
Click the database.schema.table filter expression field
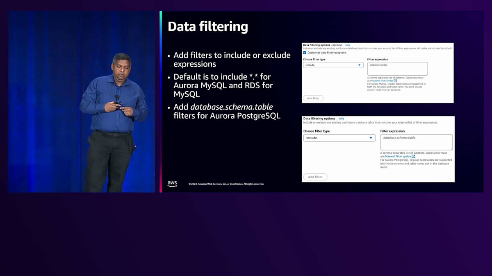click(416, 142)
